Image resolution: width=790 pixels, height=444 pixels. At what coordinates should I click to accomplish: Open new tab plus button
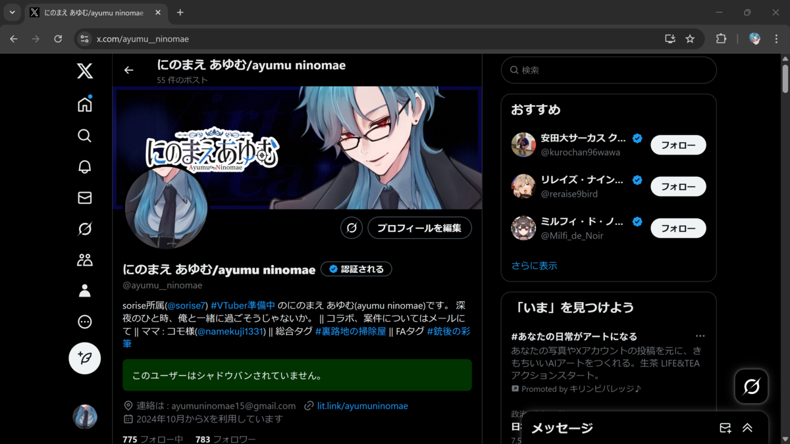click(x=180, y=12)
